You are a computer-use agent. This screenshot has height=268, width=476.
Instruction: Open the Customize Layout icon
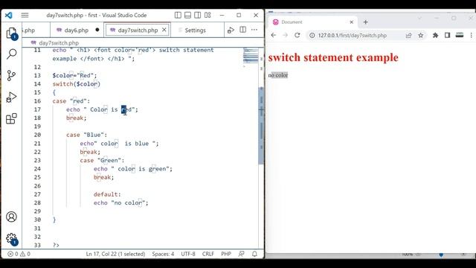(x=208, y=15)
